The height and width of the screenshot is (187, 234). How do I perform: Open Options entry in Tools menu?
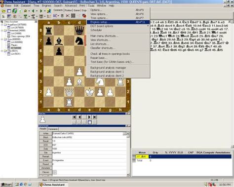118,10
